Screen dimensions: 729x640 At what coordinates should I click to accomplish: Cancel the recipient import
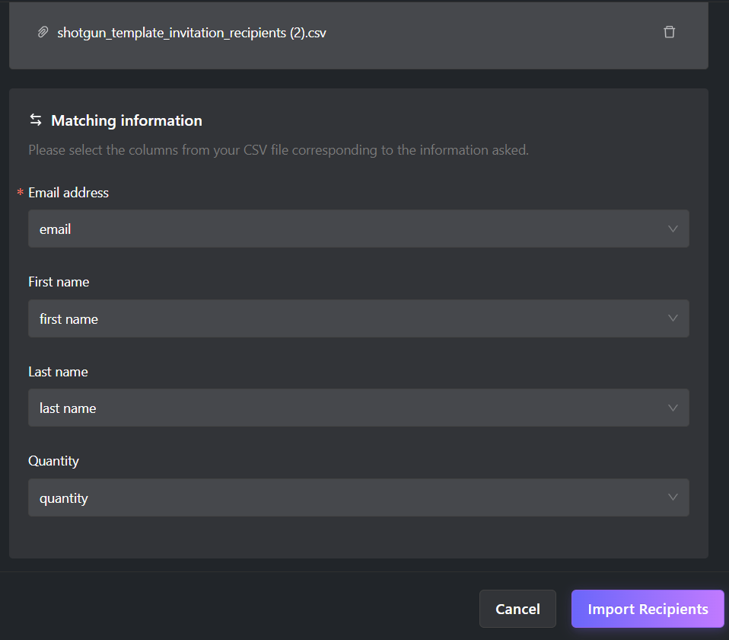(517, 609)
